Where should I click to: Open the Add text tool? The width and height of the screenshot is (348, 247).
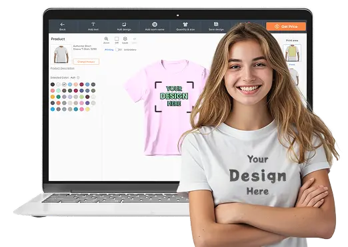coord(93,26)
